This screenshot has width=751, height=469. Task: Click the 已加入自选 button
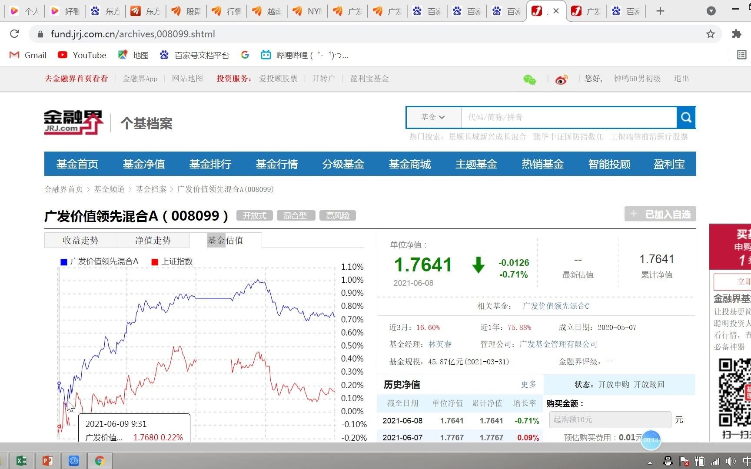(x=660, y=214)
